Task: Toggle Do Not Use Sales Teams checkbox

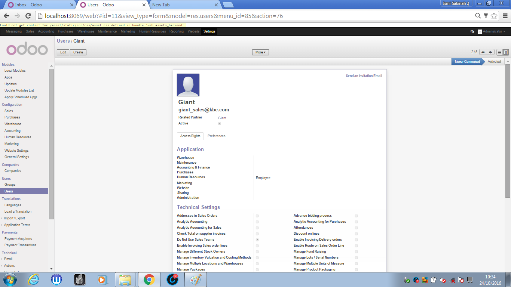Action: pyautogui.click(x=257, y=240)
